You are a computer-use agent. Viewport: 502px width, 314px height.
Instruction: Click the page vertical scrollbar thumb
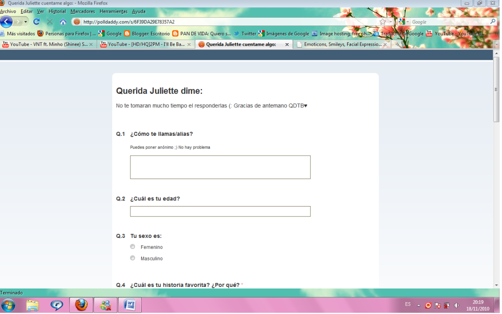(x=496, y=89)
